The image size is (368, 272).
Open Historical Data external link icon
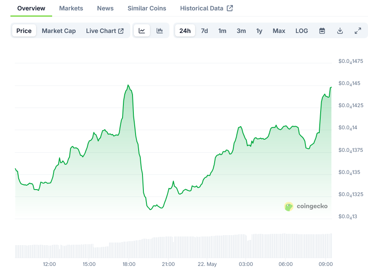point(230,8)
